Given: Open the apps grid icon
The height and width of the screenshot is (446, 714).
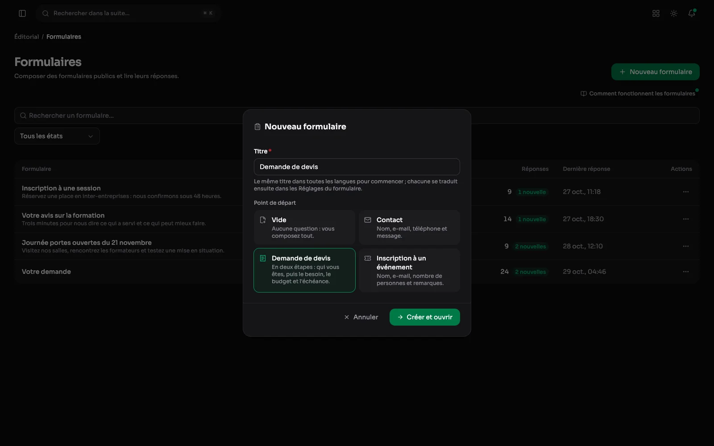Looking at the screenshot, I should 656,13.
